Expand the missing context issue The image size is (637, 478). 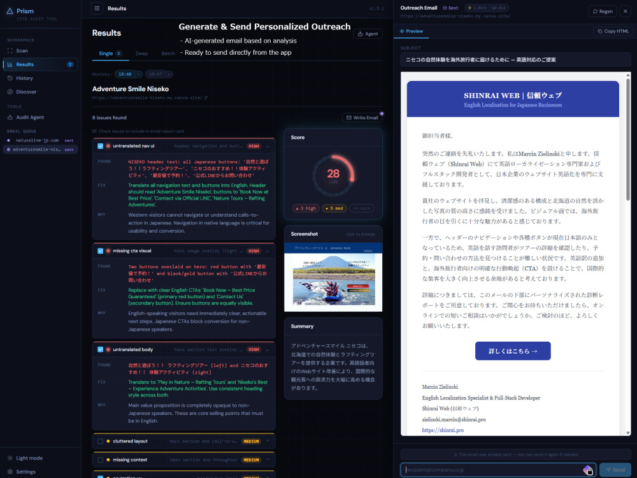(268, 460)
